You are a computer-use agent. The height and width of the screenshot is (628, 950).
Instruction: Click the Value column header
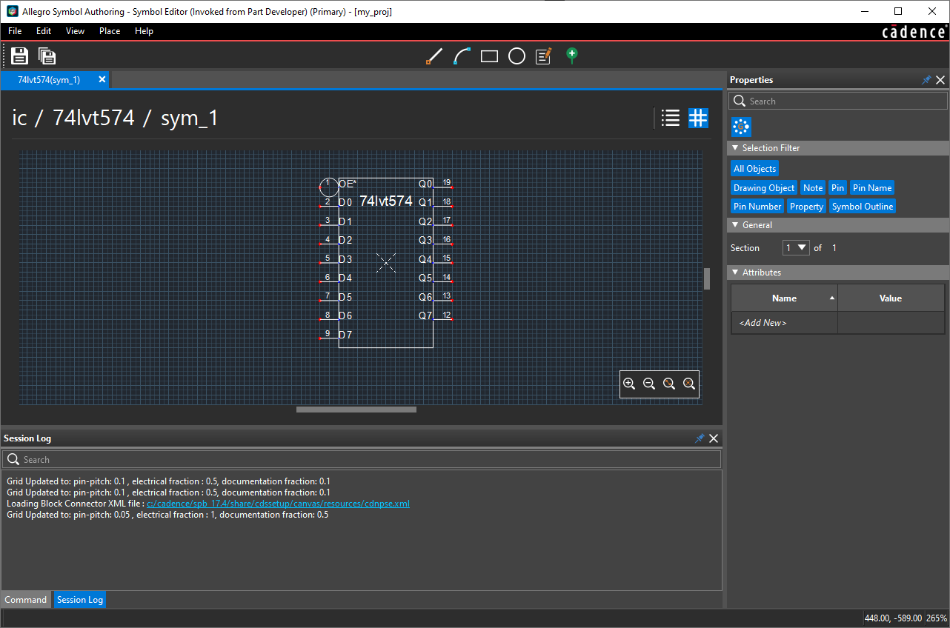pos(891,298)
